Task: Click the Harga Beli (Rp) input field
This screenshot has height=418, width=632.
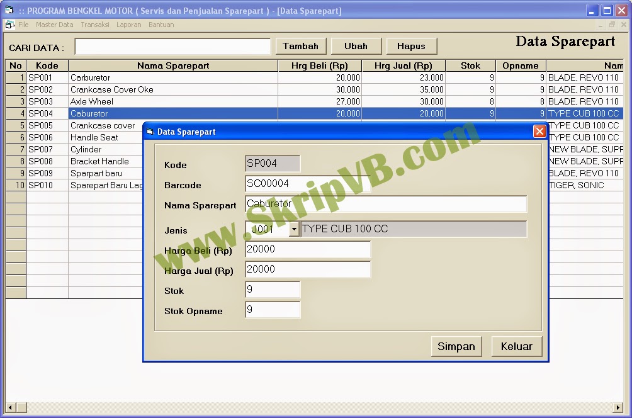Action: [x=308, y=249]
